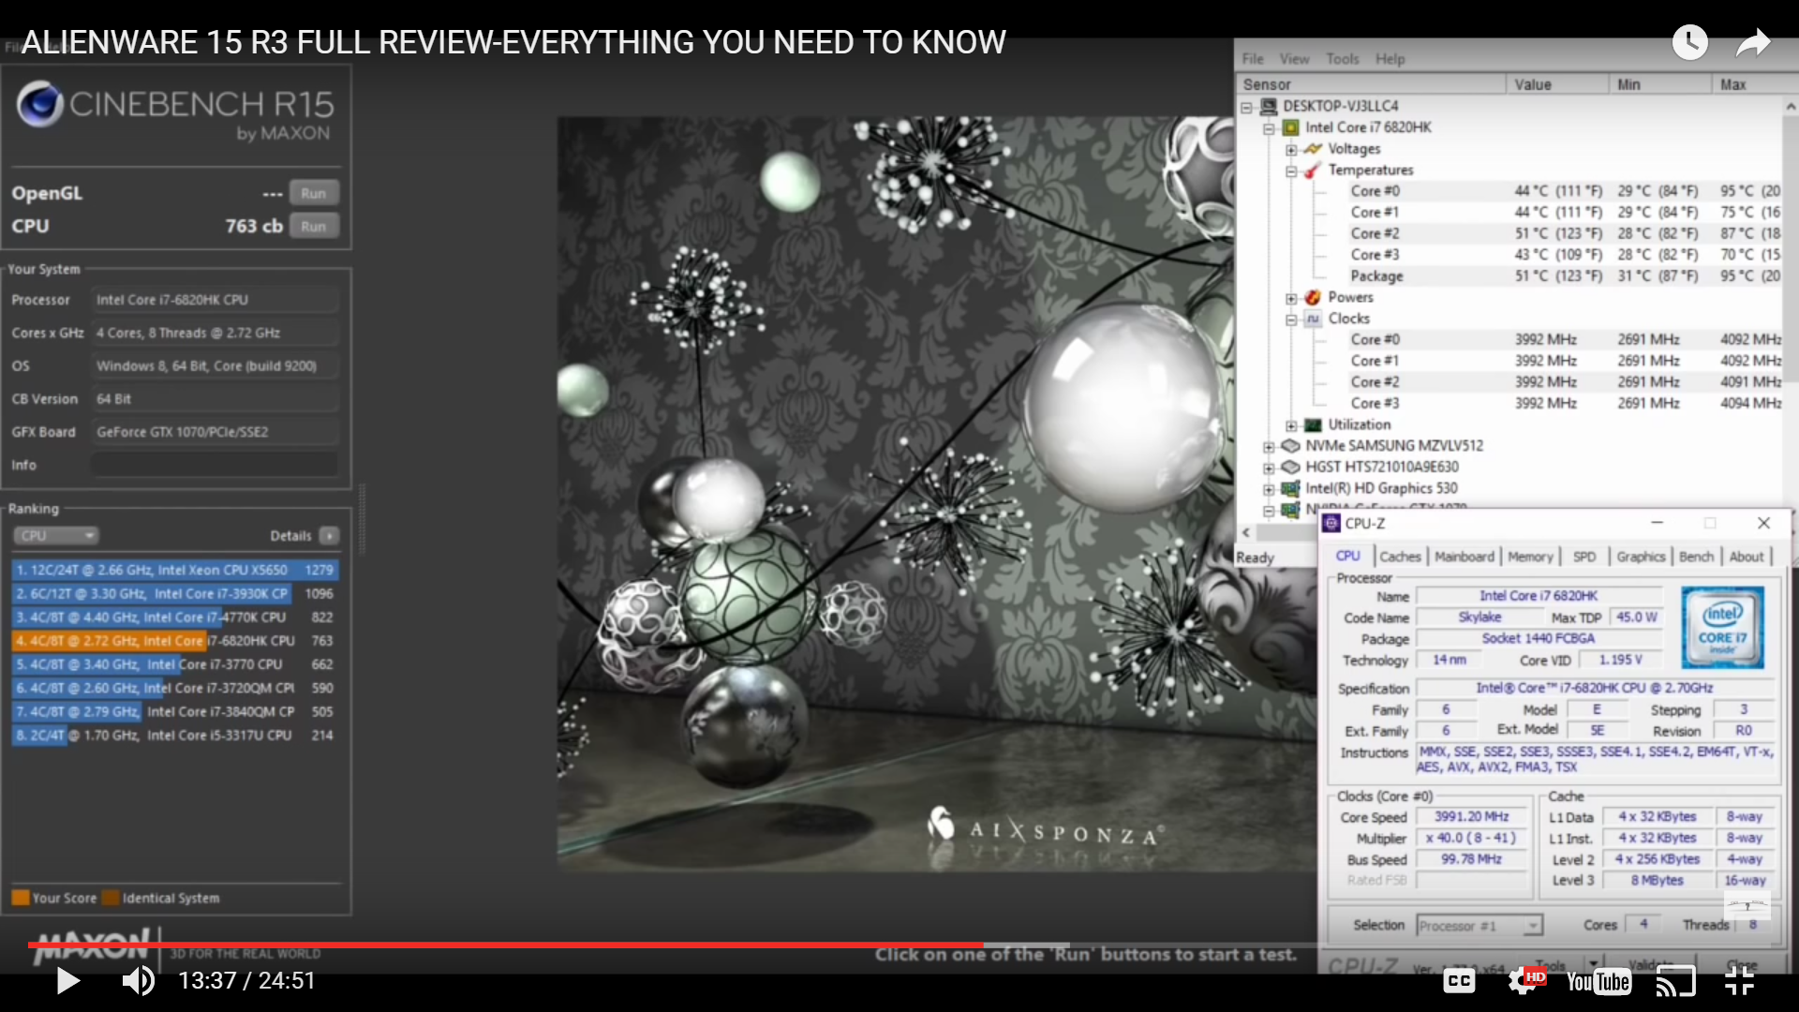Exit fullscreen using the shrink icon
The width and height of the screenshot is (1799, 1012).
point(1740,981)
